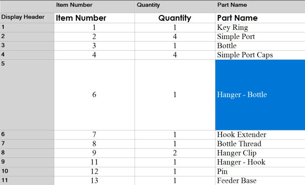Viewport: 305px width, 185px height.
Task: Select the Quantity column header
Action: (x=175, y=7)
